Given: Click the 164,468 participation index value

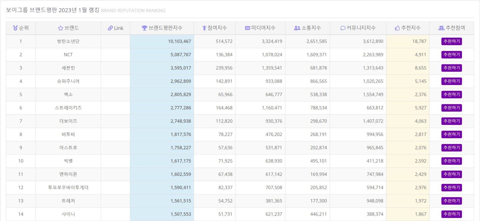Looking at the screenshot, I should pyautogui.click(x=224, y=108).
